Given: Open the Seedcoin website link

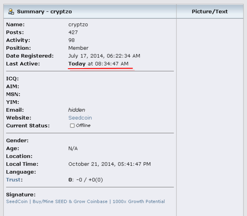Looking at the screenshot, I should point(80,118).
